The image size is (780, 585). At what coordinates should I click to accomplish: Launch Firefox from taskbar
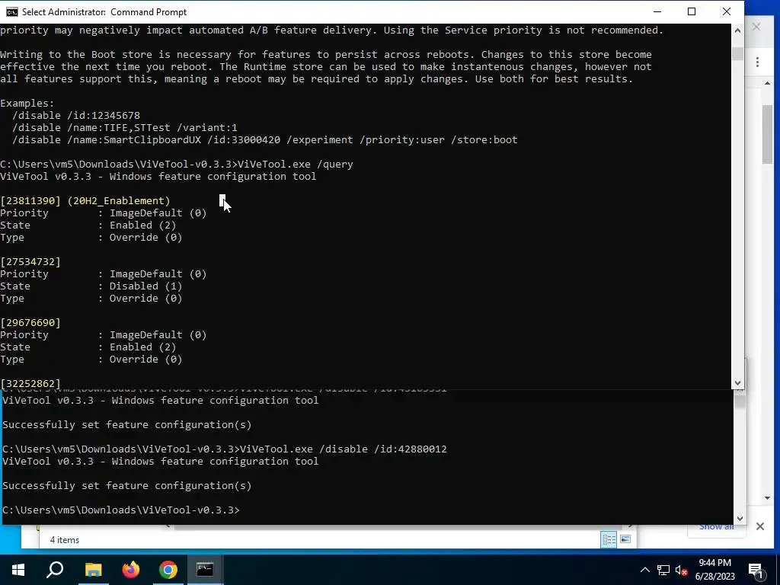pos(131,570)
